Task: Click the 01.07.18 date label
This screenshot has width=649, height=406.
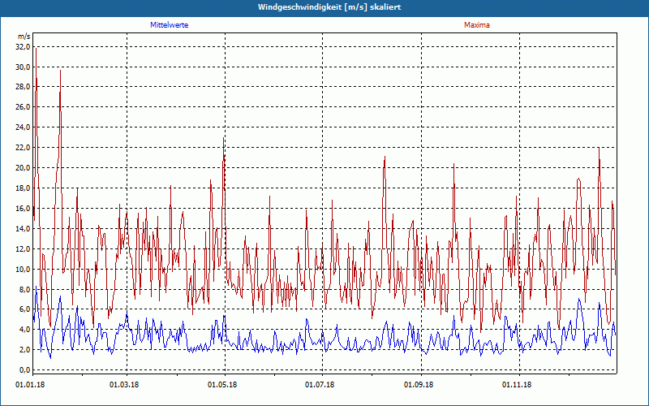Action: click(x=320, y=385)
